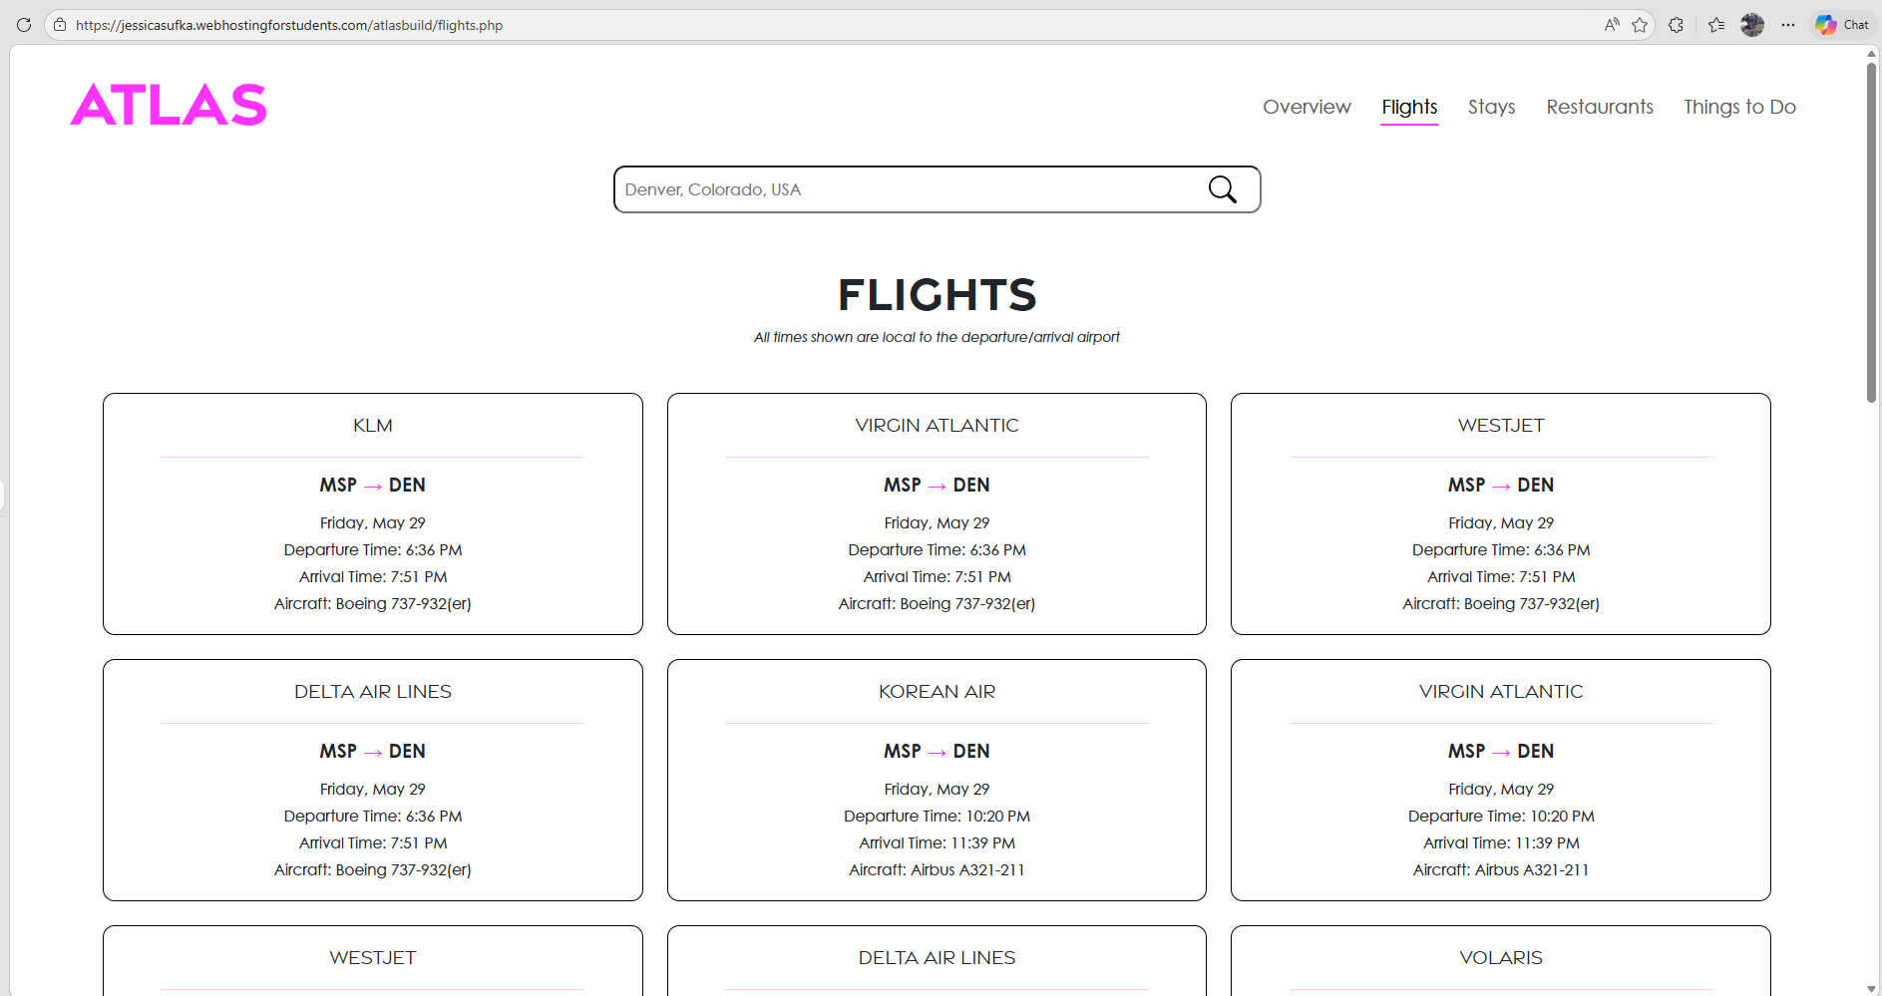
Task: Click bottom-row DELTA AIR LINES card title
Action: click(937, 958)
